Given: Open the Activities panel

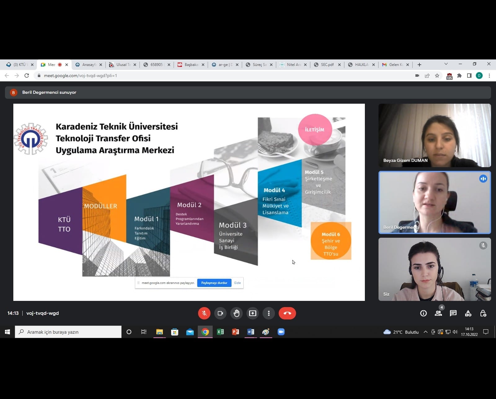Looking at the screenshot, I should [x=468, y=313].
